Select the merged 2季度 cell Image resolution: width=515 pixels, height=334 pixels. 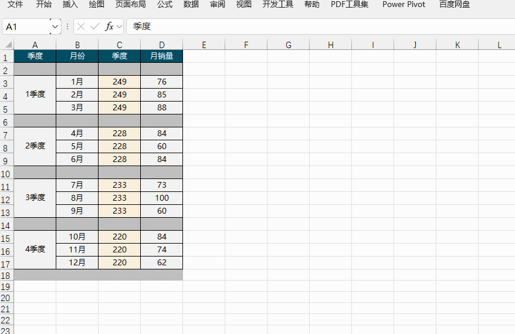click(35, 146)
